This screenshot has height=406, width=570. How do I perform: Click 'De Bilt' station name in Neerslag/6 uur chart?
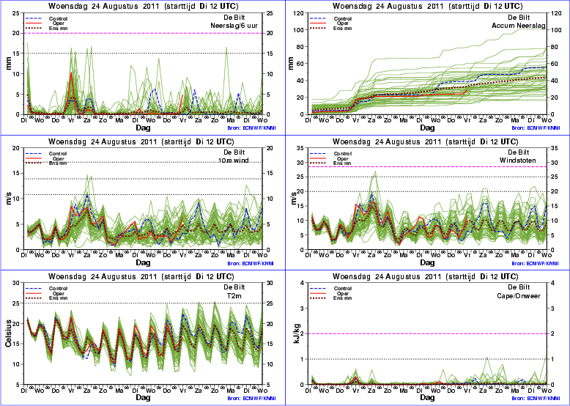click(x=234, y=18)
